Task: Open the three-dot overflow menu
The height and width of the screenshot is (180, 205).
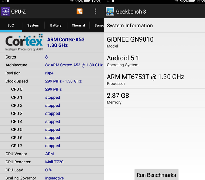Action: click(x=96, y=11)
